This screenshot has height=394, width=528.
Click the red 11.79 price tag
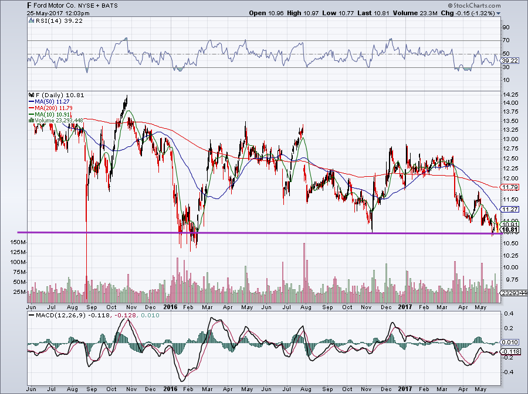(x=510, y=187)
